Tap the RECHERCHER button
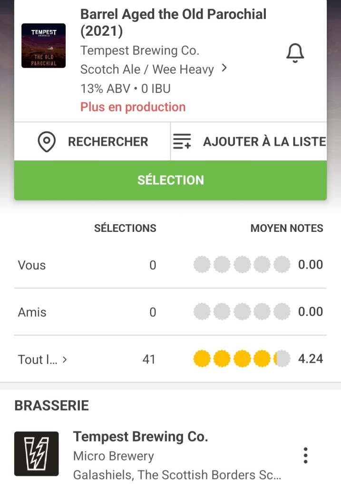 click(107, 142)
